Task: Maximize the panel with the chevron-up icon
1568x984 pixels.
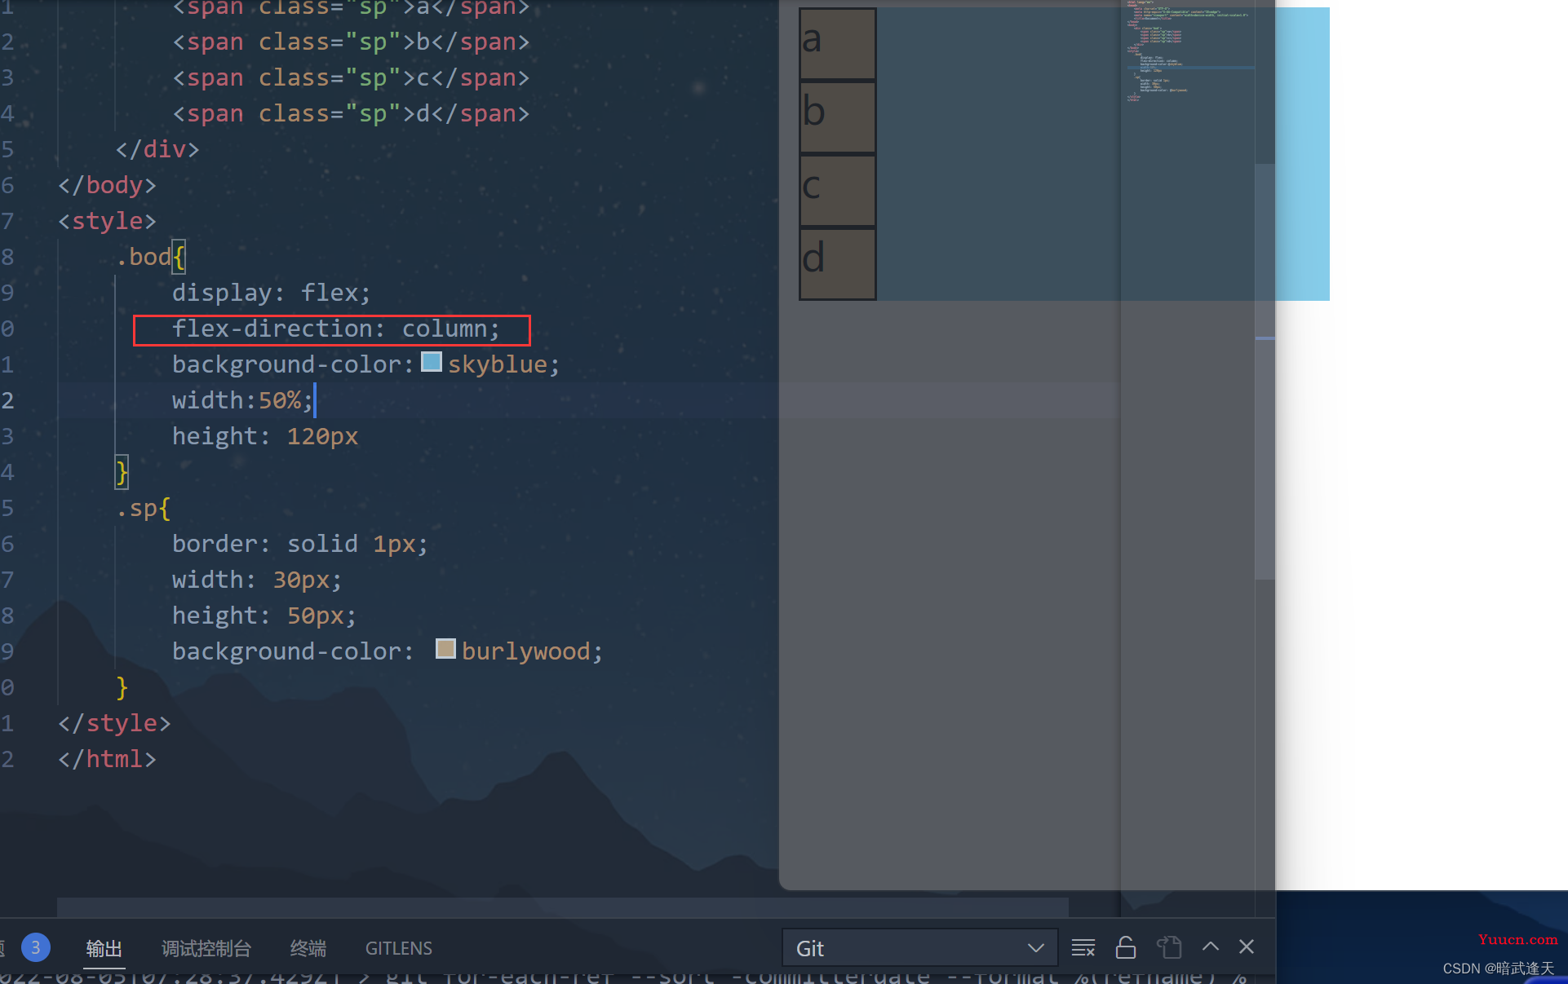Action: pos(1211,946)
